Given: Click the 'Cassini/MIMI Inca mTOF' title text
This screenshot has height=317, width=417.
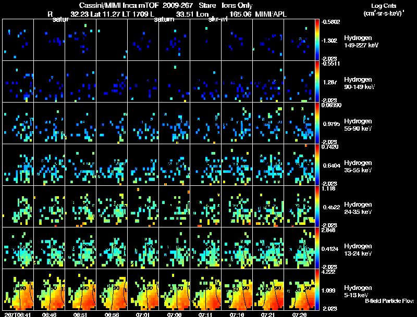Looking at the screenshot, I should tap(119, 5).
